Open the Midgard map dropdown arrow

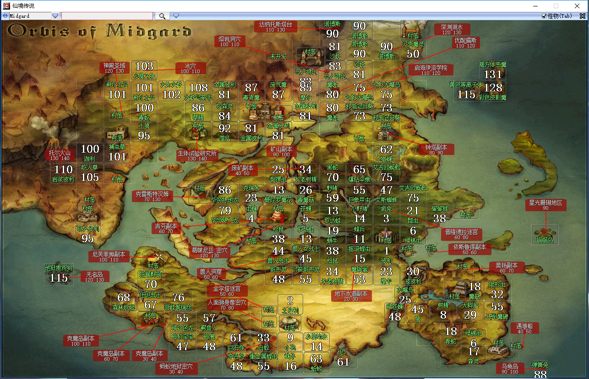coord(55,16)
